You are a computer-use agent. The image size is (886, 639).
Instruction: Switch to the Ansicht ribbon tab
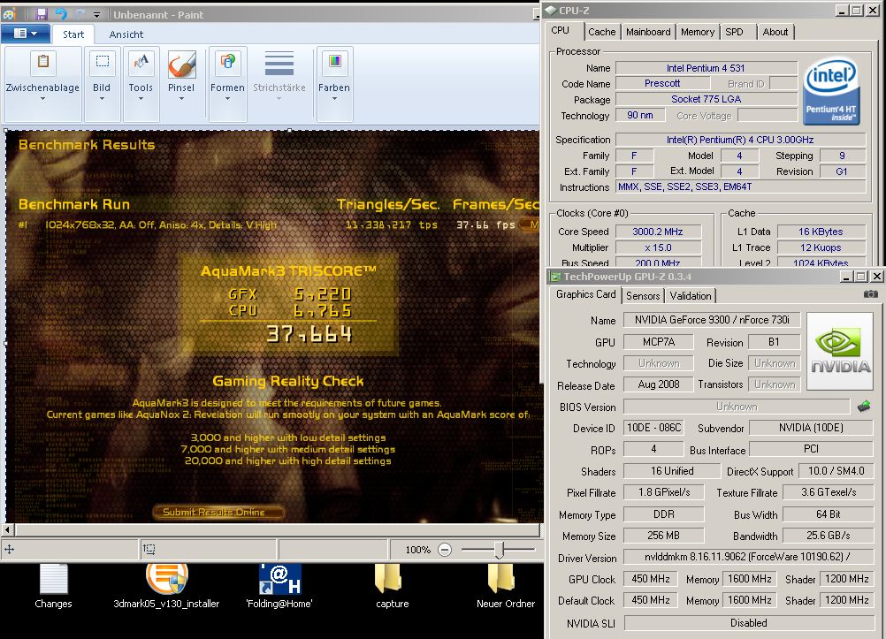tap(126, 34)
